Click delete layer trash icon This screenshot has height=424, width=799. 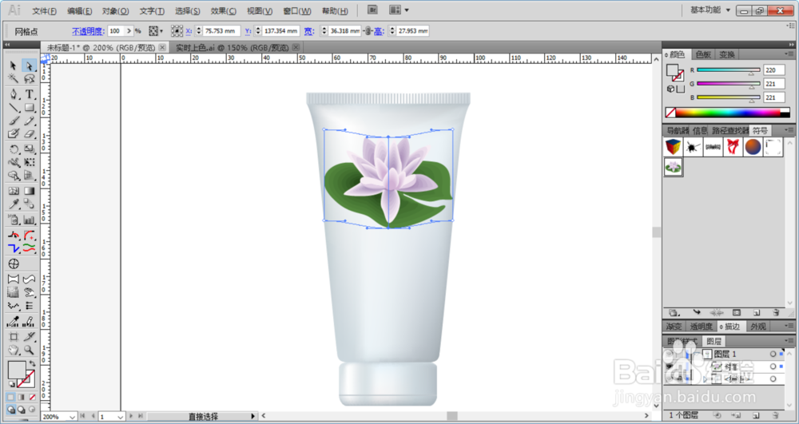pyautogui.click(x=776, y=415)
